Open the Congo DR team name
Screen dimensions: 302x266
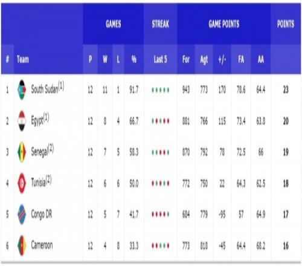42,215
